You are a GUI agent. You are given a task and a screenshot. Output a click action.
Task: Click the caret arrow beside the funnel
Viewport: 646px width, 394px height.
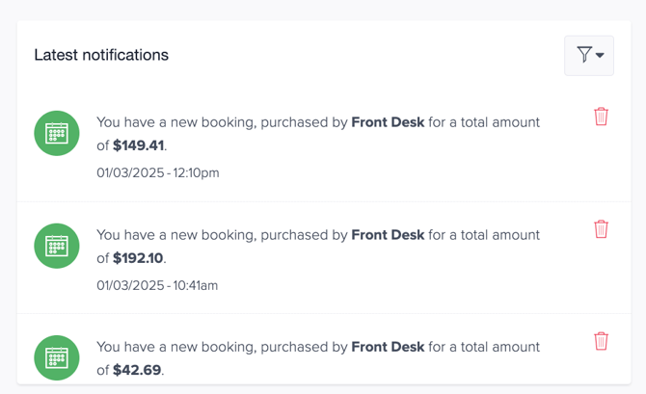point(600,55)
